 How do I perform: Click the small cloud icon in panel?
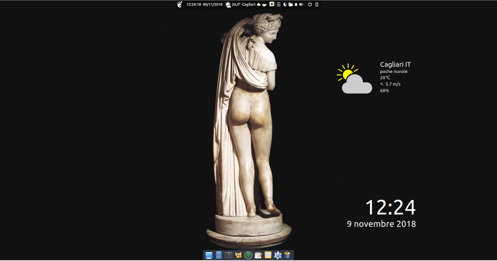(x=259, y=4)
